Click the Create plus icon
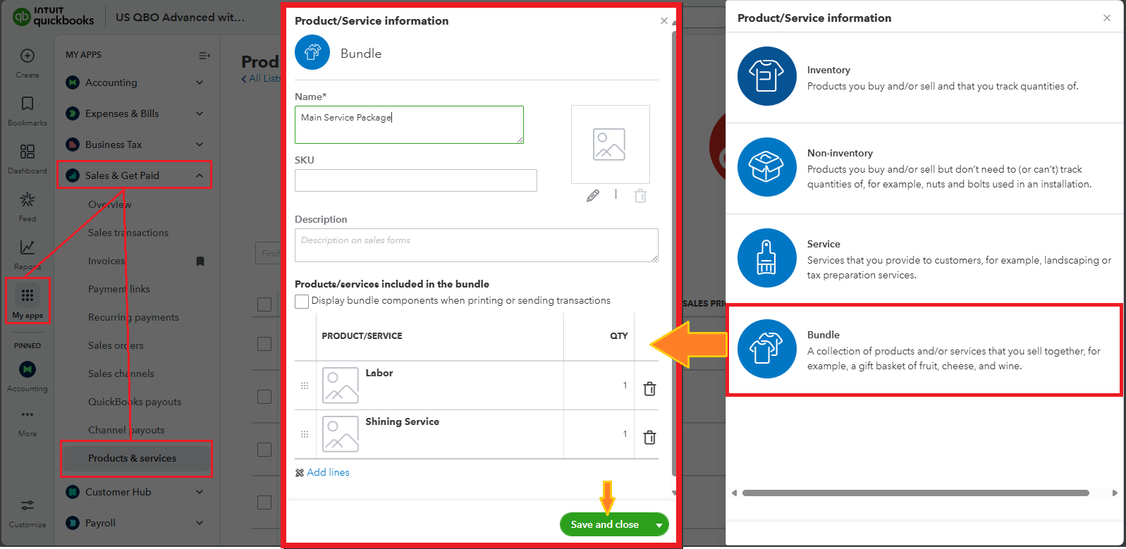Image resolution: width=1126 pixels, height=549 pixels. (27, 56)
